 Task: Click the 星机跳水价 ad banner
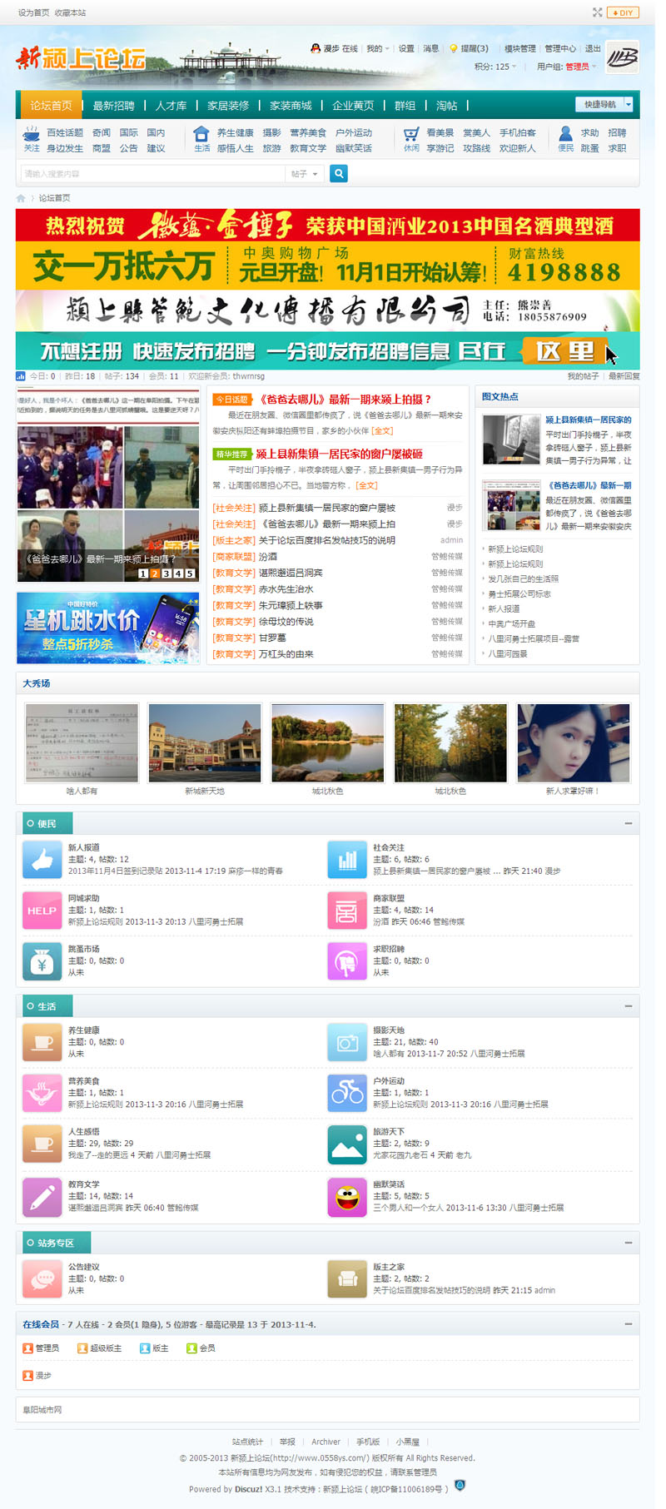(x=108, y=628)
